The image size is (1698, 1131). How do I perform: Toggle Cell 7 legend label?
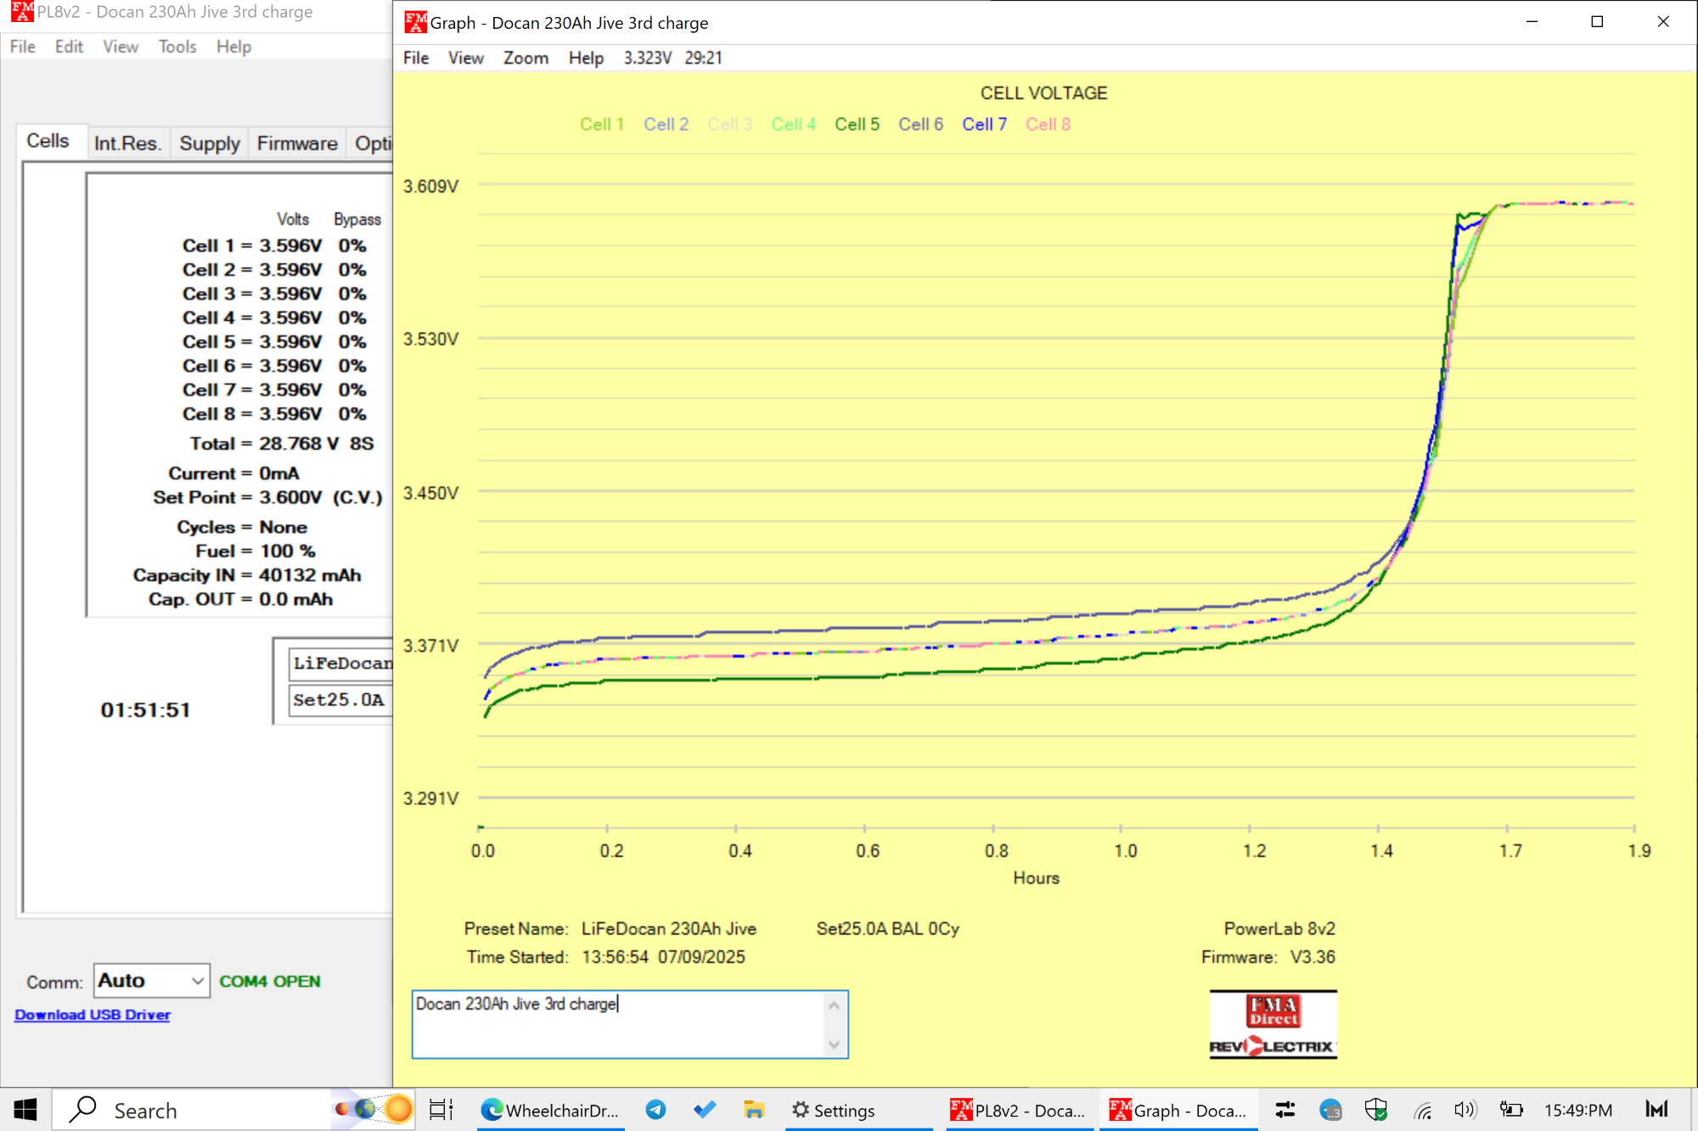click(x=983, y=124)
